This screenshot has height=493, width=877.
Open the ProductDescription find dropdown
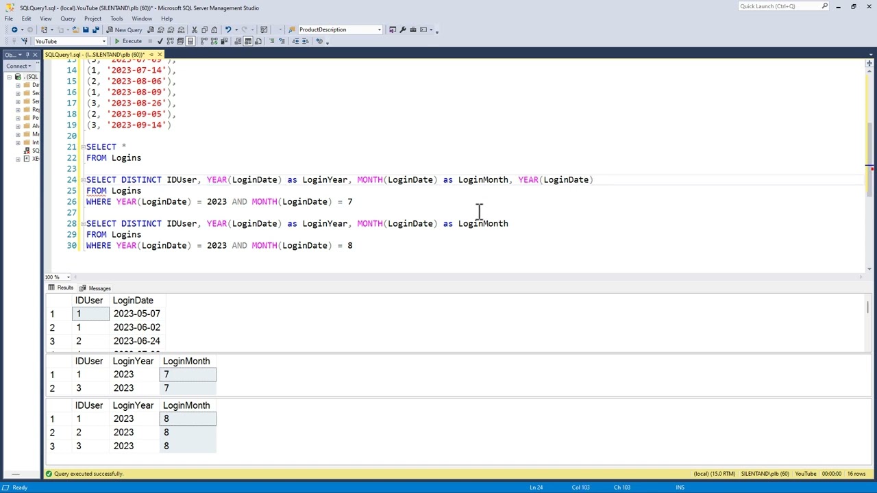379,29
